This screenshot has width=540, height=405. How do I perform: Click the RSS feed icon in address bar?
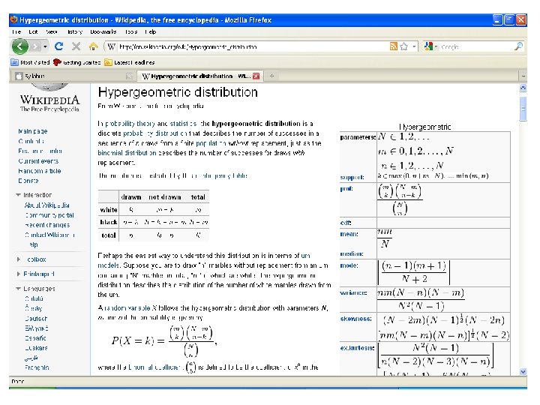(394, 46)
